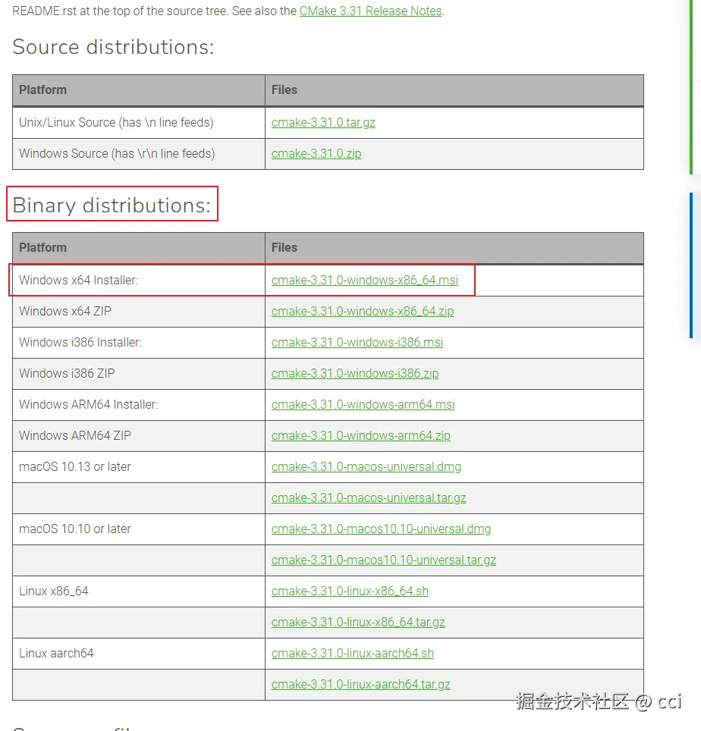701x731 pixels.
Task: Download cmake-3.31.0-linux-x86_64.sh script
Action: pyautogui.click(x=350, y=591)
